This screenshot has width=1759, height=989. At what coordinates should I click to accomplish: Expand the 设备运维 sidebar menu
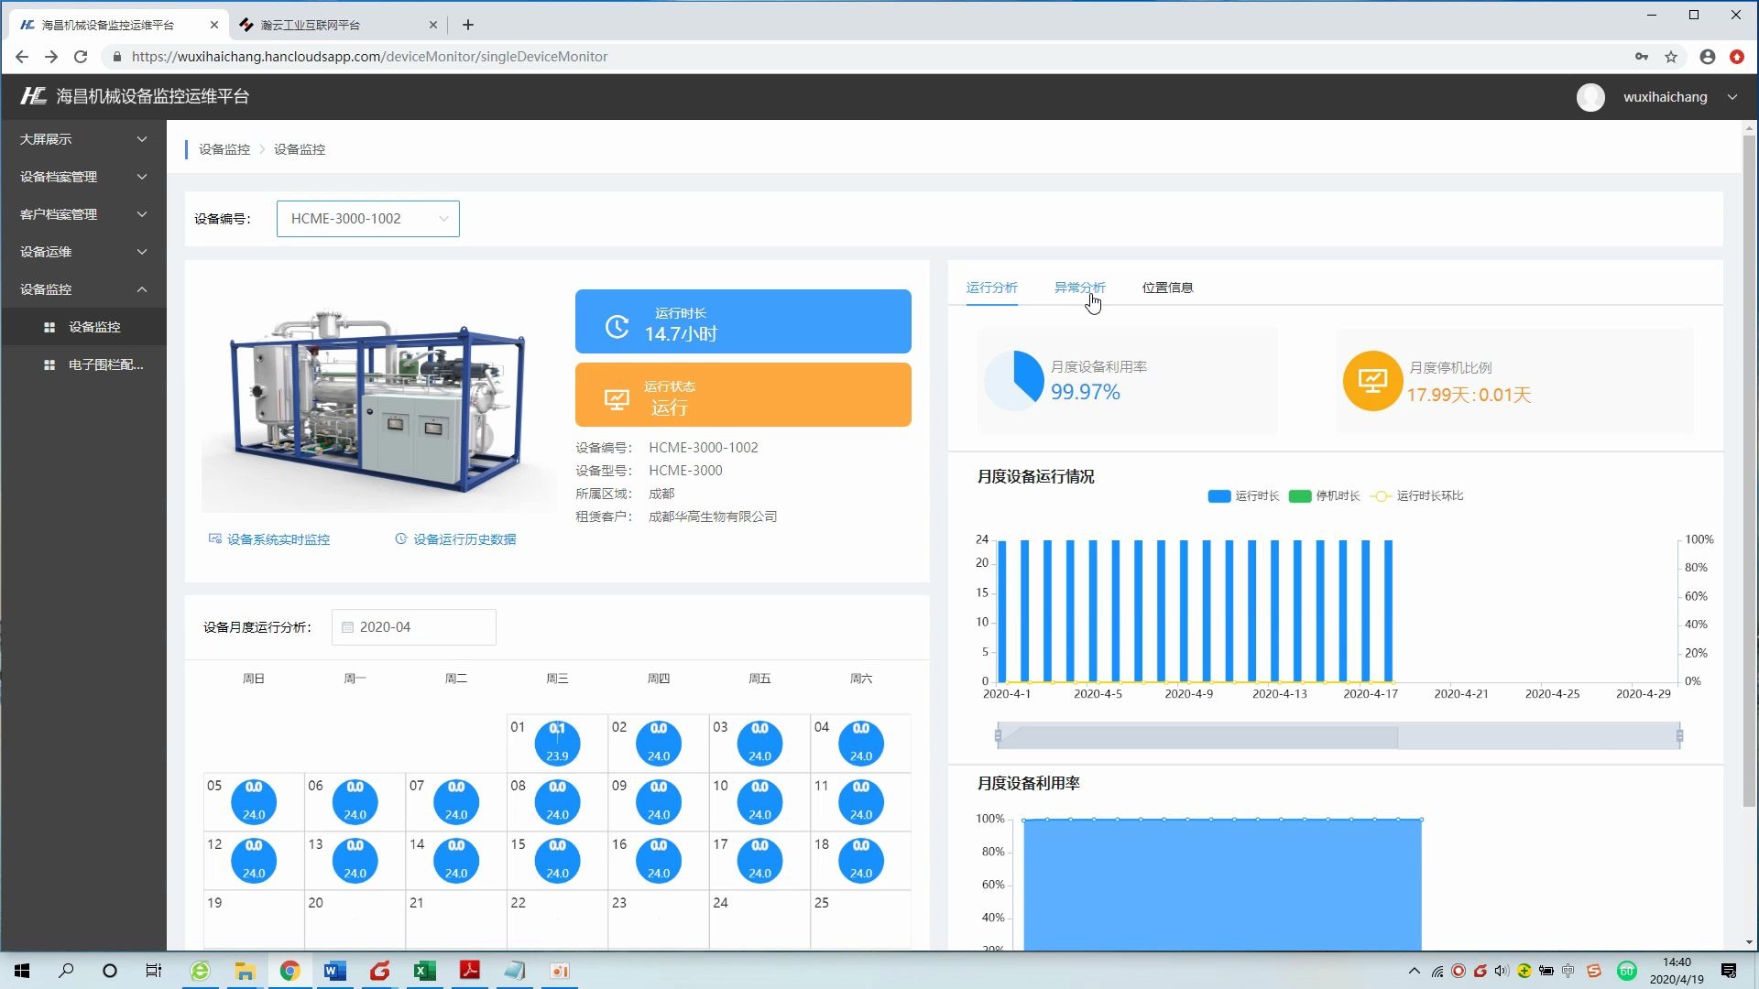point(83,252)
